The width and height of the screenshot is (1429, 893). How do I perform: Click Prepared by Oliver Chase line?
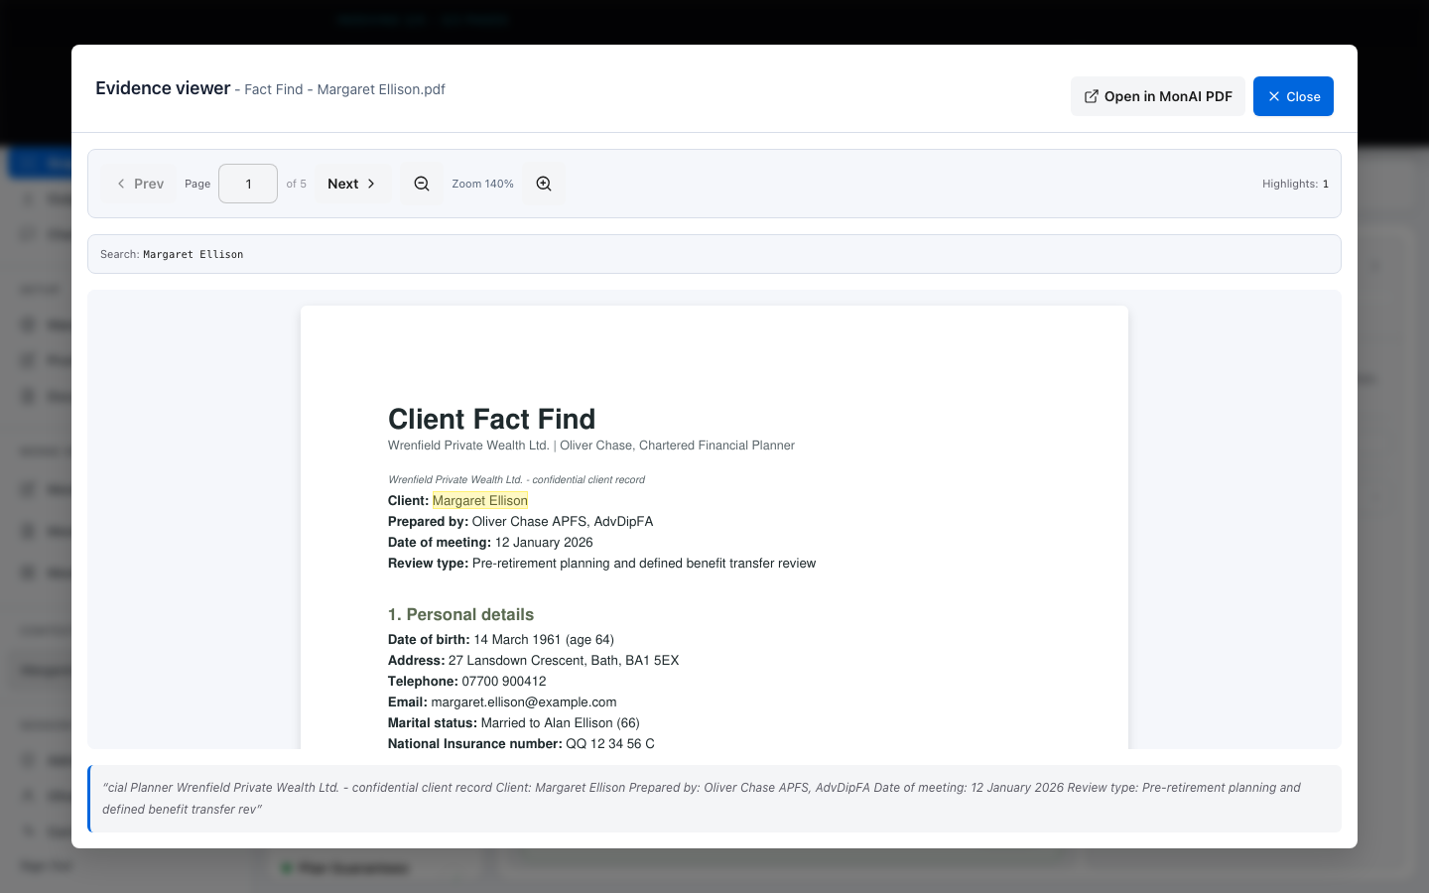(x=520, y=522)
